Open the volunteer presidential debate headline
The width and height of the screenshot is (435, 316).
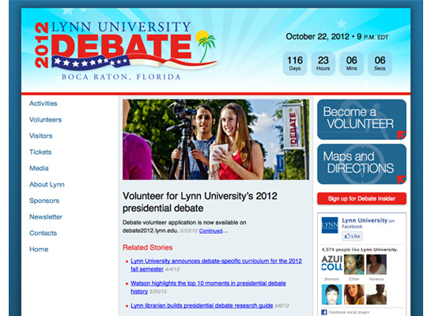click(x=200, y=202)
